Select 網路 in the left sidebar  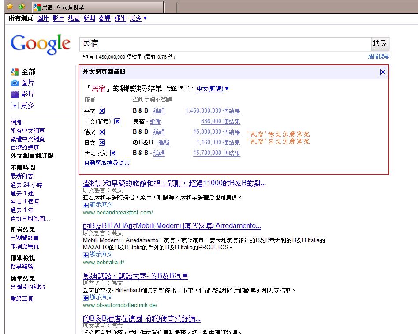pos(16,123)
